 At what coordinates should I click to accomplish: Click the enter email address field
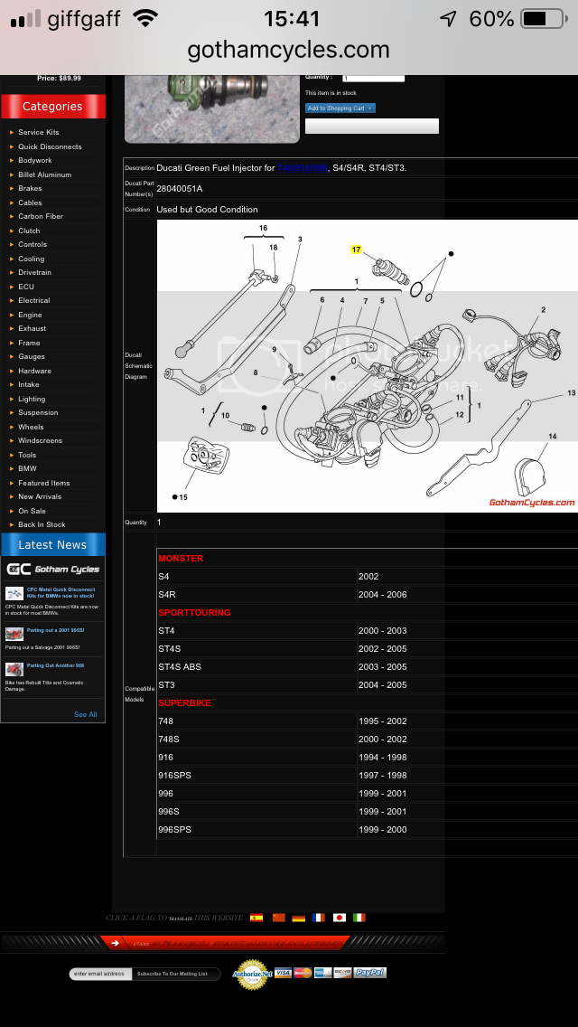100,974
